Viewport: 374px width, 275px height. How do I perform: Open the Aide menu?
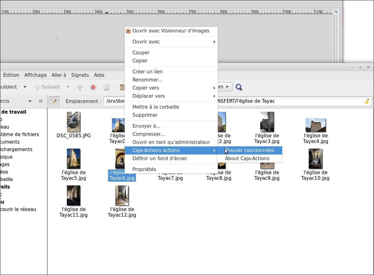(99, 75)
